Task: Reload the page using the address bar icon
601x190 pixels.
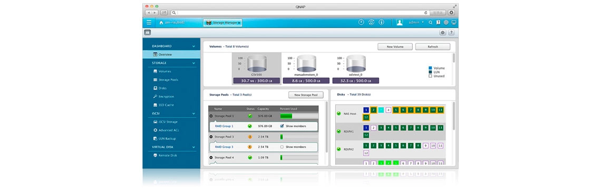Action: [x=425, y=13]
